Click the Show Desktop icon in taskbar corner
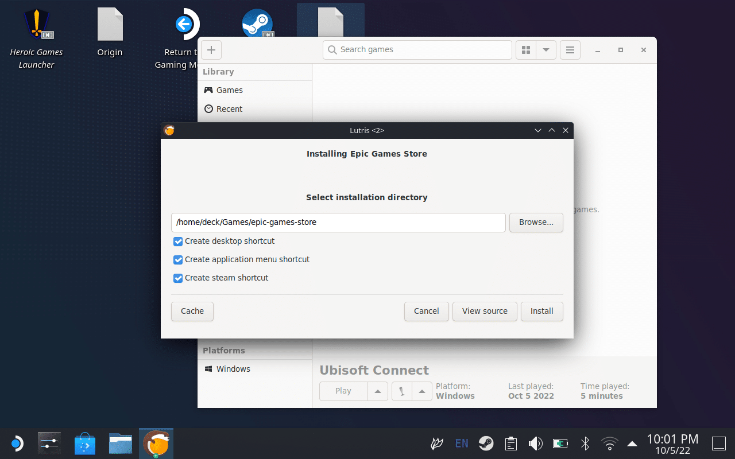The image size is (735, 459). (719, 444)
